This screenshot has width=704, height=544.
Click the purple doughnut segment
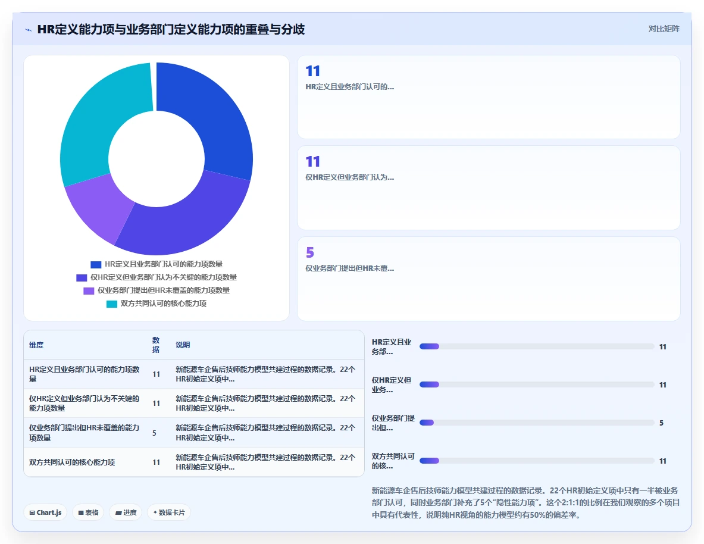99,207
